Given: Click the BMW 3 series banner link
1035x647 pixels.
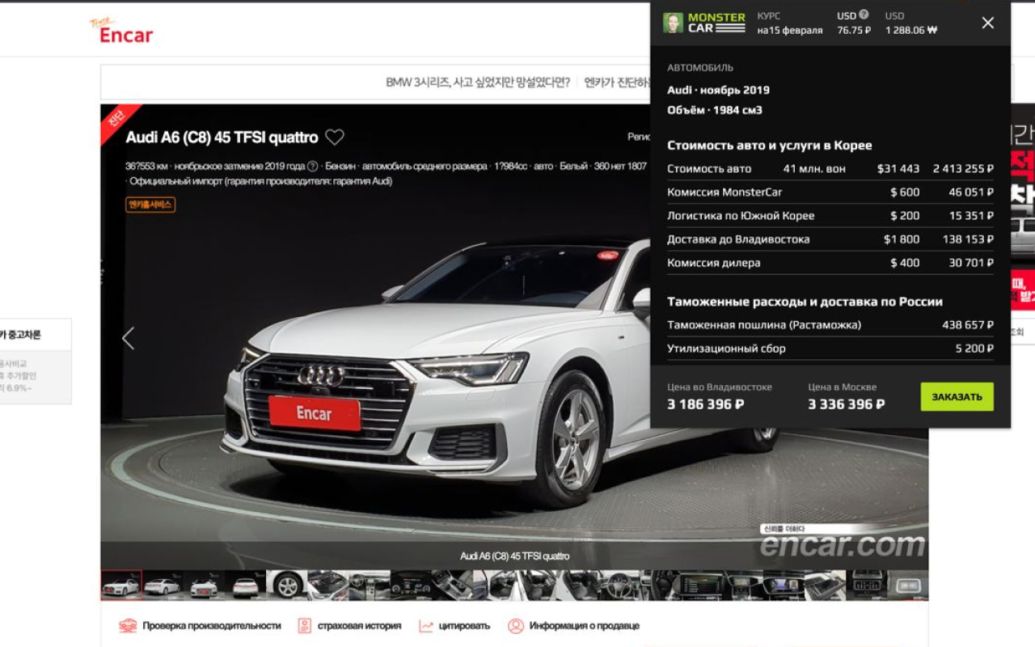Looking at the screenshot, I should pyautogui.click(x=477, y=82).
